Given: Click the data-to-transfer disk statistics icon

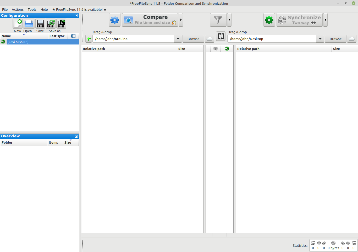Looking at the screenshot, I should pyautogui.click(x=333, y=243).
